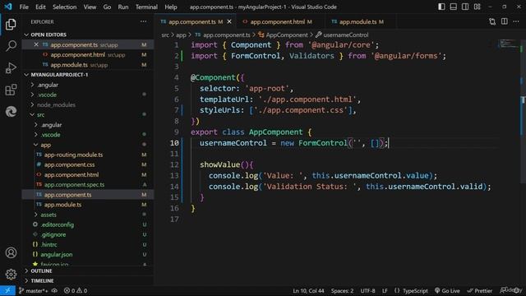526x296 pixels.
Task: Expand the top-level .vscode folder
Action: (47, 95)
